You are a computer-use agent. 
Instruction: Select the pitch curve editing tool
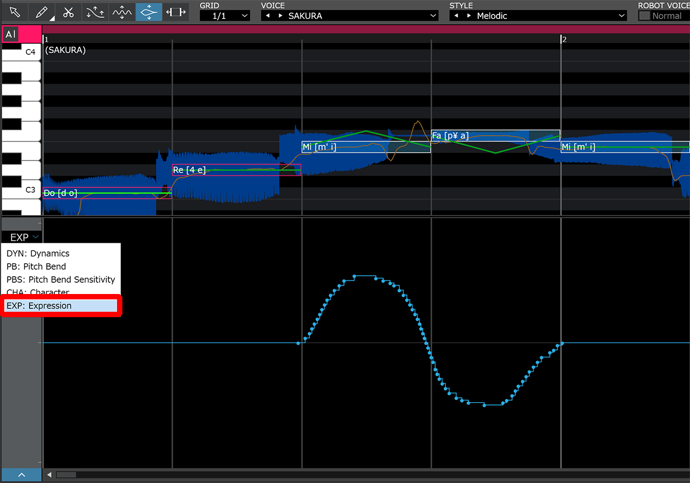(95, 12)
